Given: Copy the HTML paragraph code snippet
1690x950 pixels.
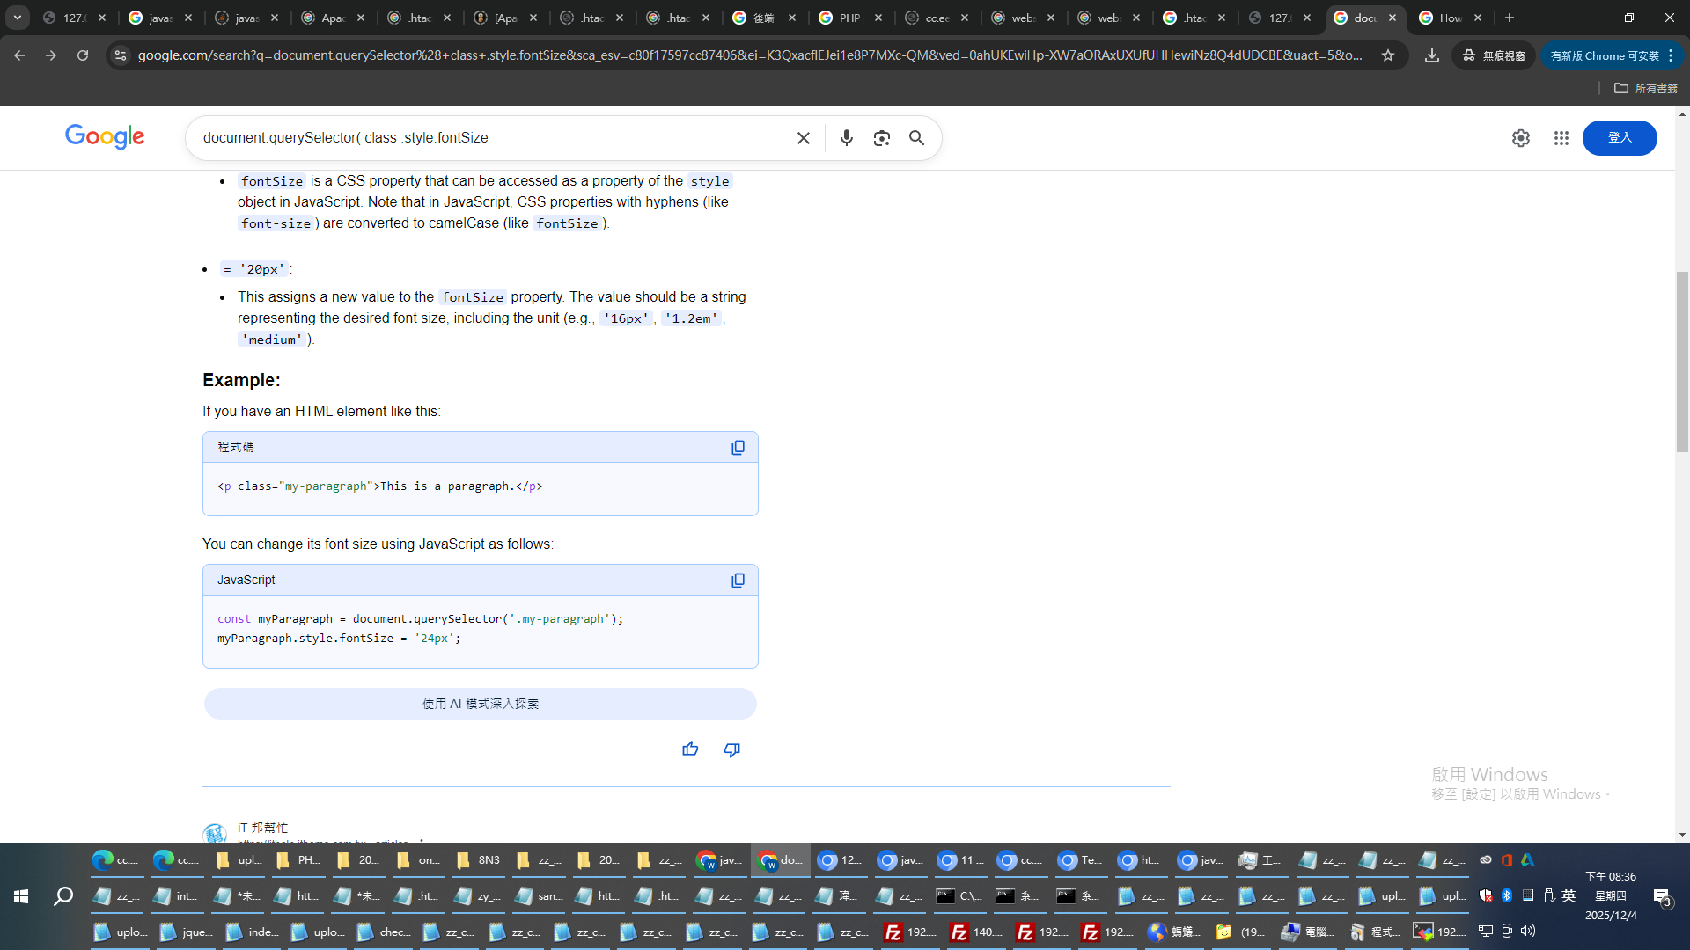Looking at the screenshot, I should [x=738, y=448].
